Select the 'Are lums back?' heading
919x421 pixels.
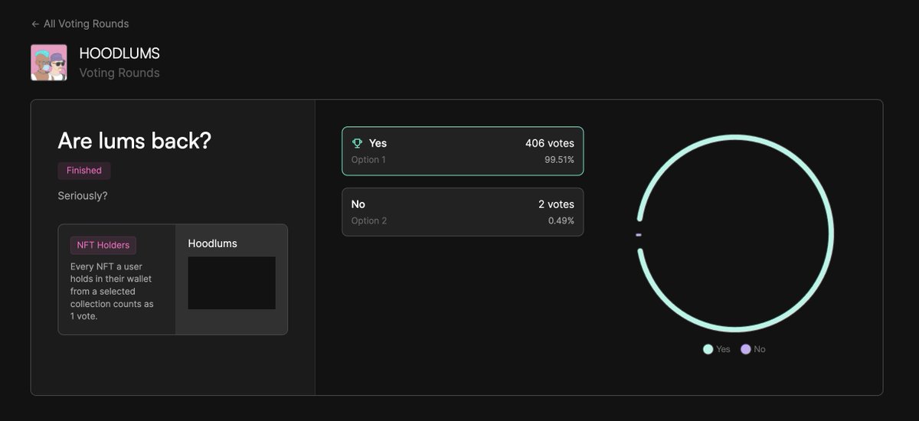pyautogui.click(x=134, y=141)
